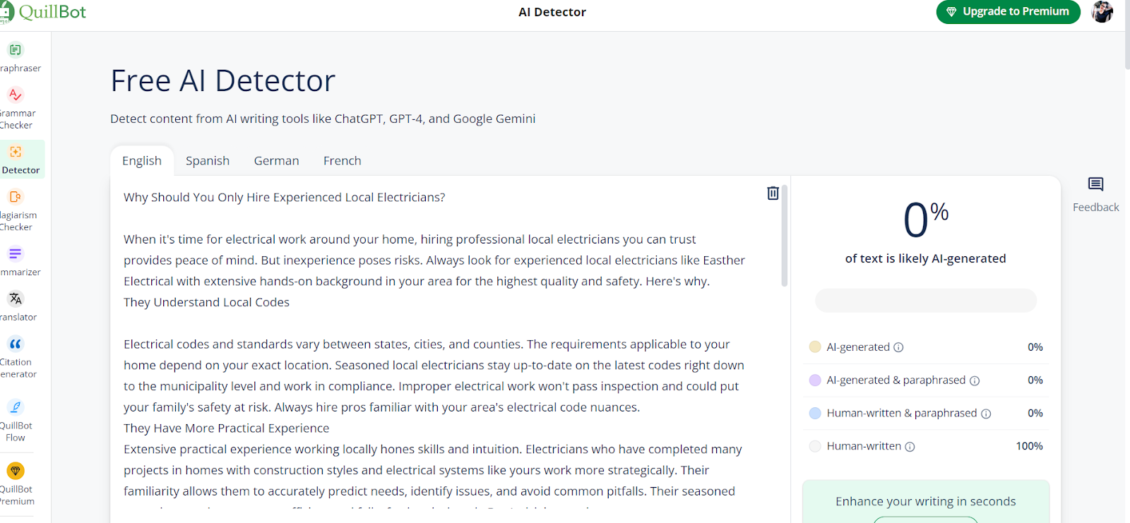1130x523 pixels.
Task: Click the purple AI-generated & paraphrased dot
Action: (x=815, y=380)
